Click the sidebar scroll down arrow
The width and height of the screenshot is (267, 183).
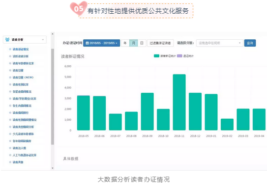tap(53, 168)
